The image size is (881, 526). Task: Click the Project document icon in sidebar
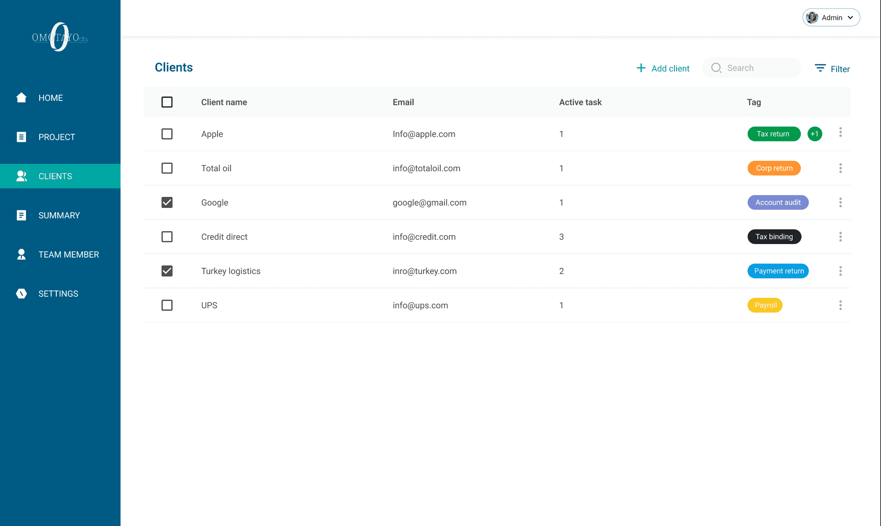coord(21,137)
